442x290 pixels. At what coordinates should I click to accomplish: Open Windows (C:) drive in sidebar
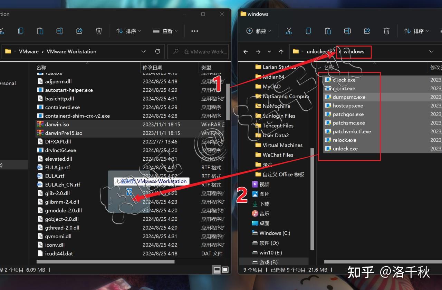point(271,233)
